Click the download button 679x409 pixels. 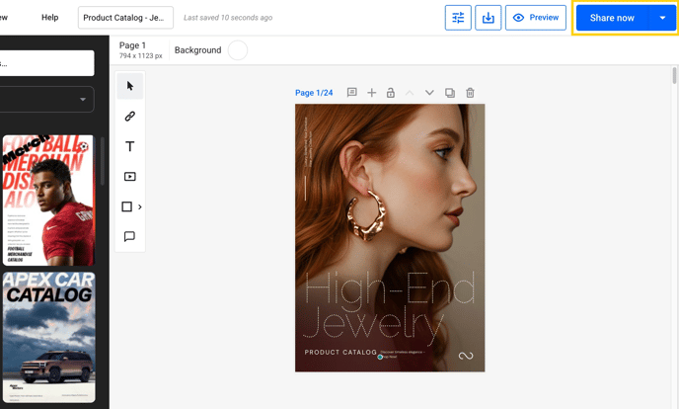point(488,18)
